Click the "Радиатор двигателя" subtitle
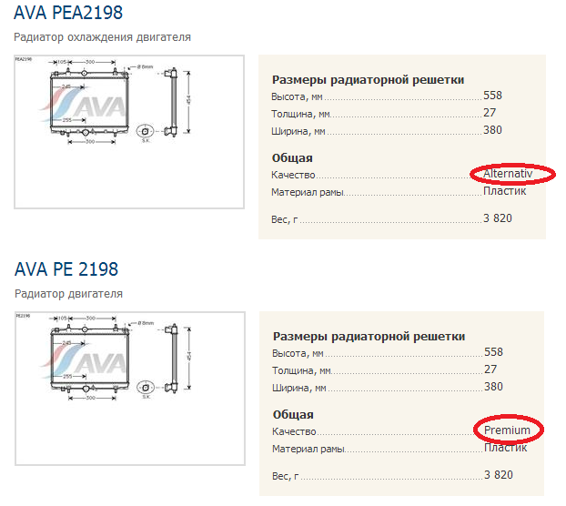The width and height of the screenshot is (566, 506). (68, 294)
